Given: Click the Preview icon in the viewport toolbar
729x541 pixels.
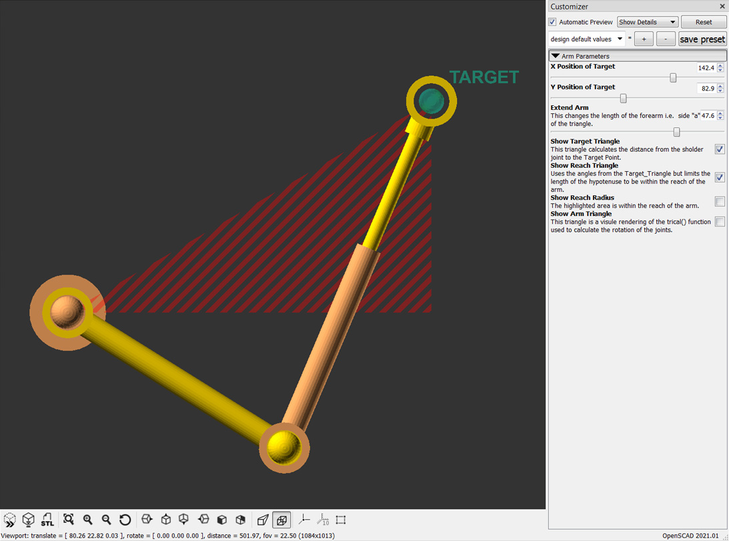Looking at the screenshot, I should pyautogui.click(x=9, y=520).
